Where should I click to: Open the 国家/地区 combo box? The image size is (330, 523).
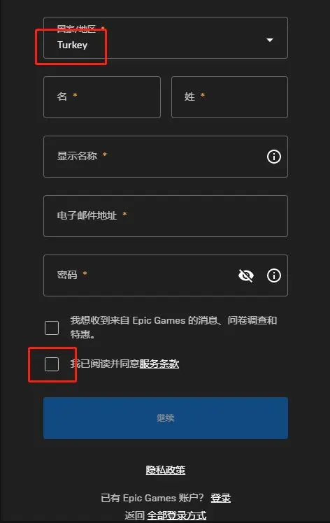pyautogui.click(x=166, y=38)
